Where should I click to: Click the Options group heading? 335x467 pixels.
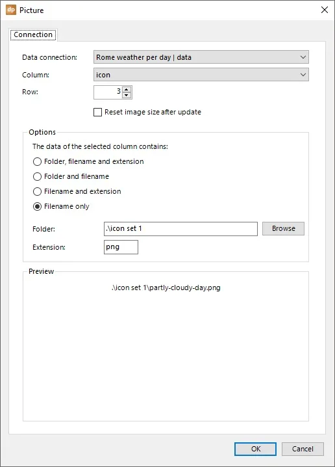[x=42, y=132]
